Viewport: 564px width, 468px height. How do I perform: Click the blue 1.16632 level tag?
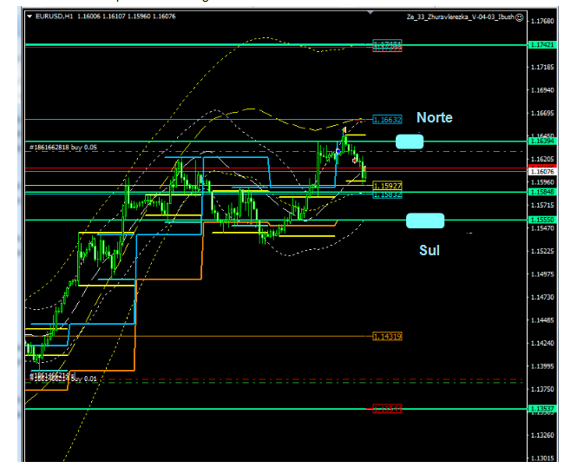pos(387,119)
